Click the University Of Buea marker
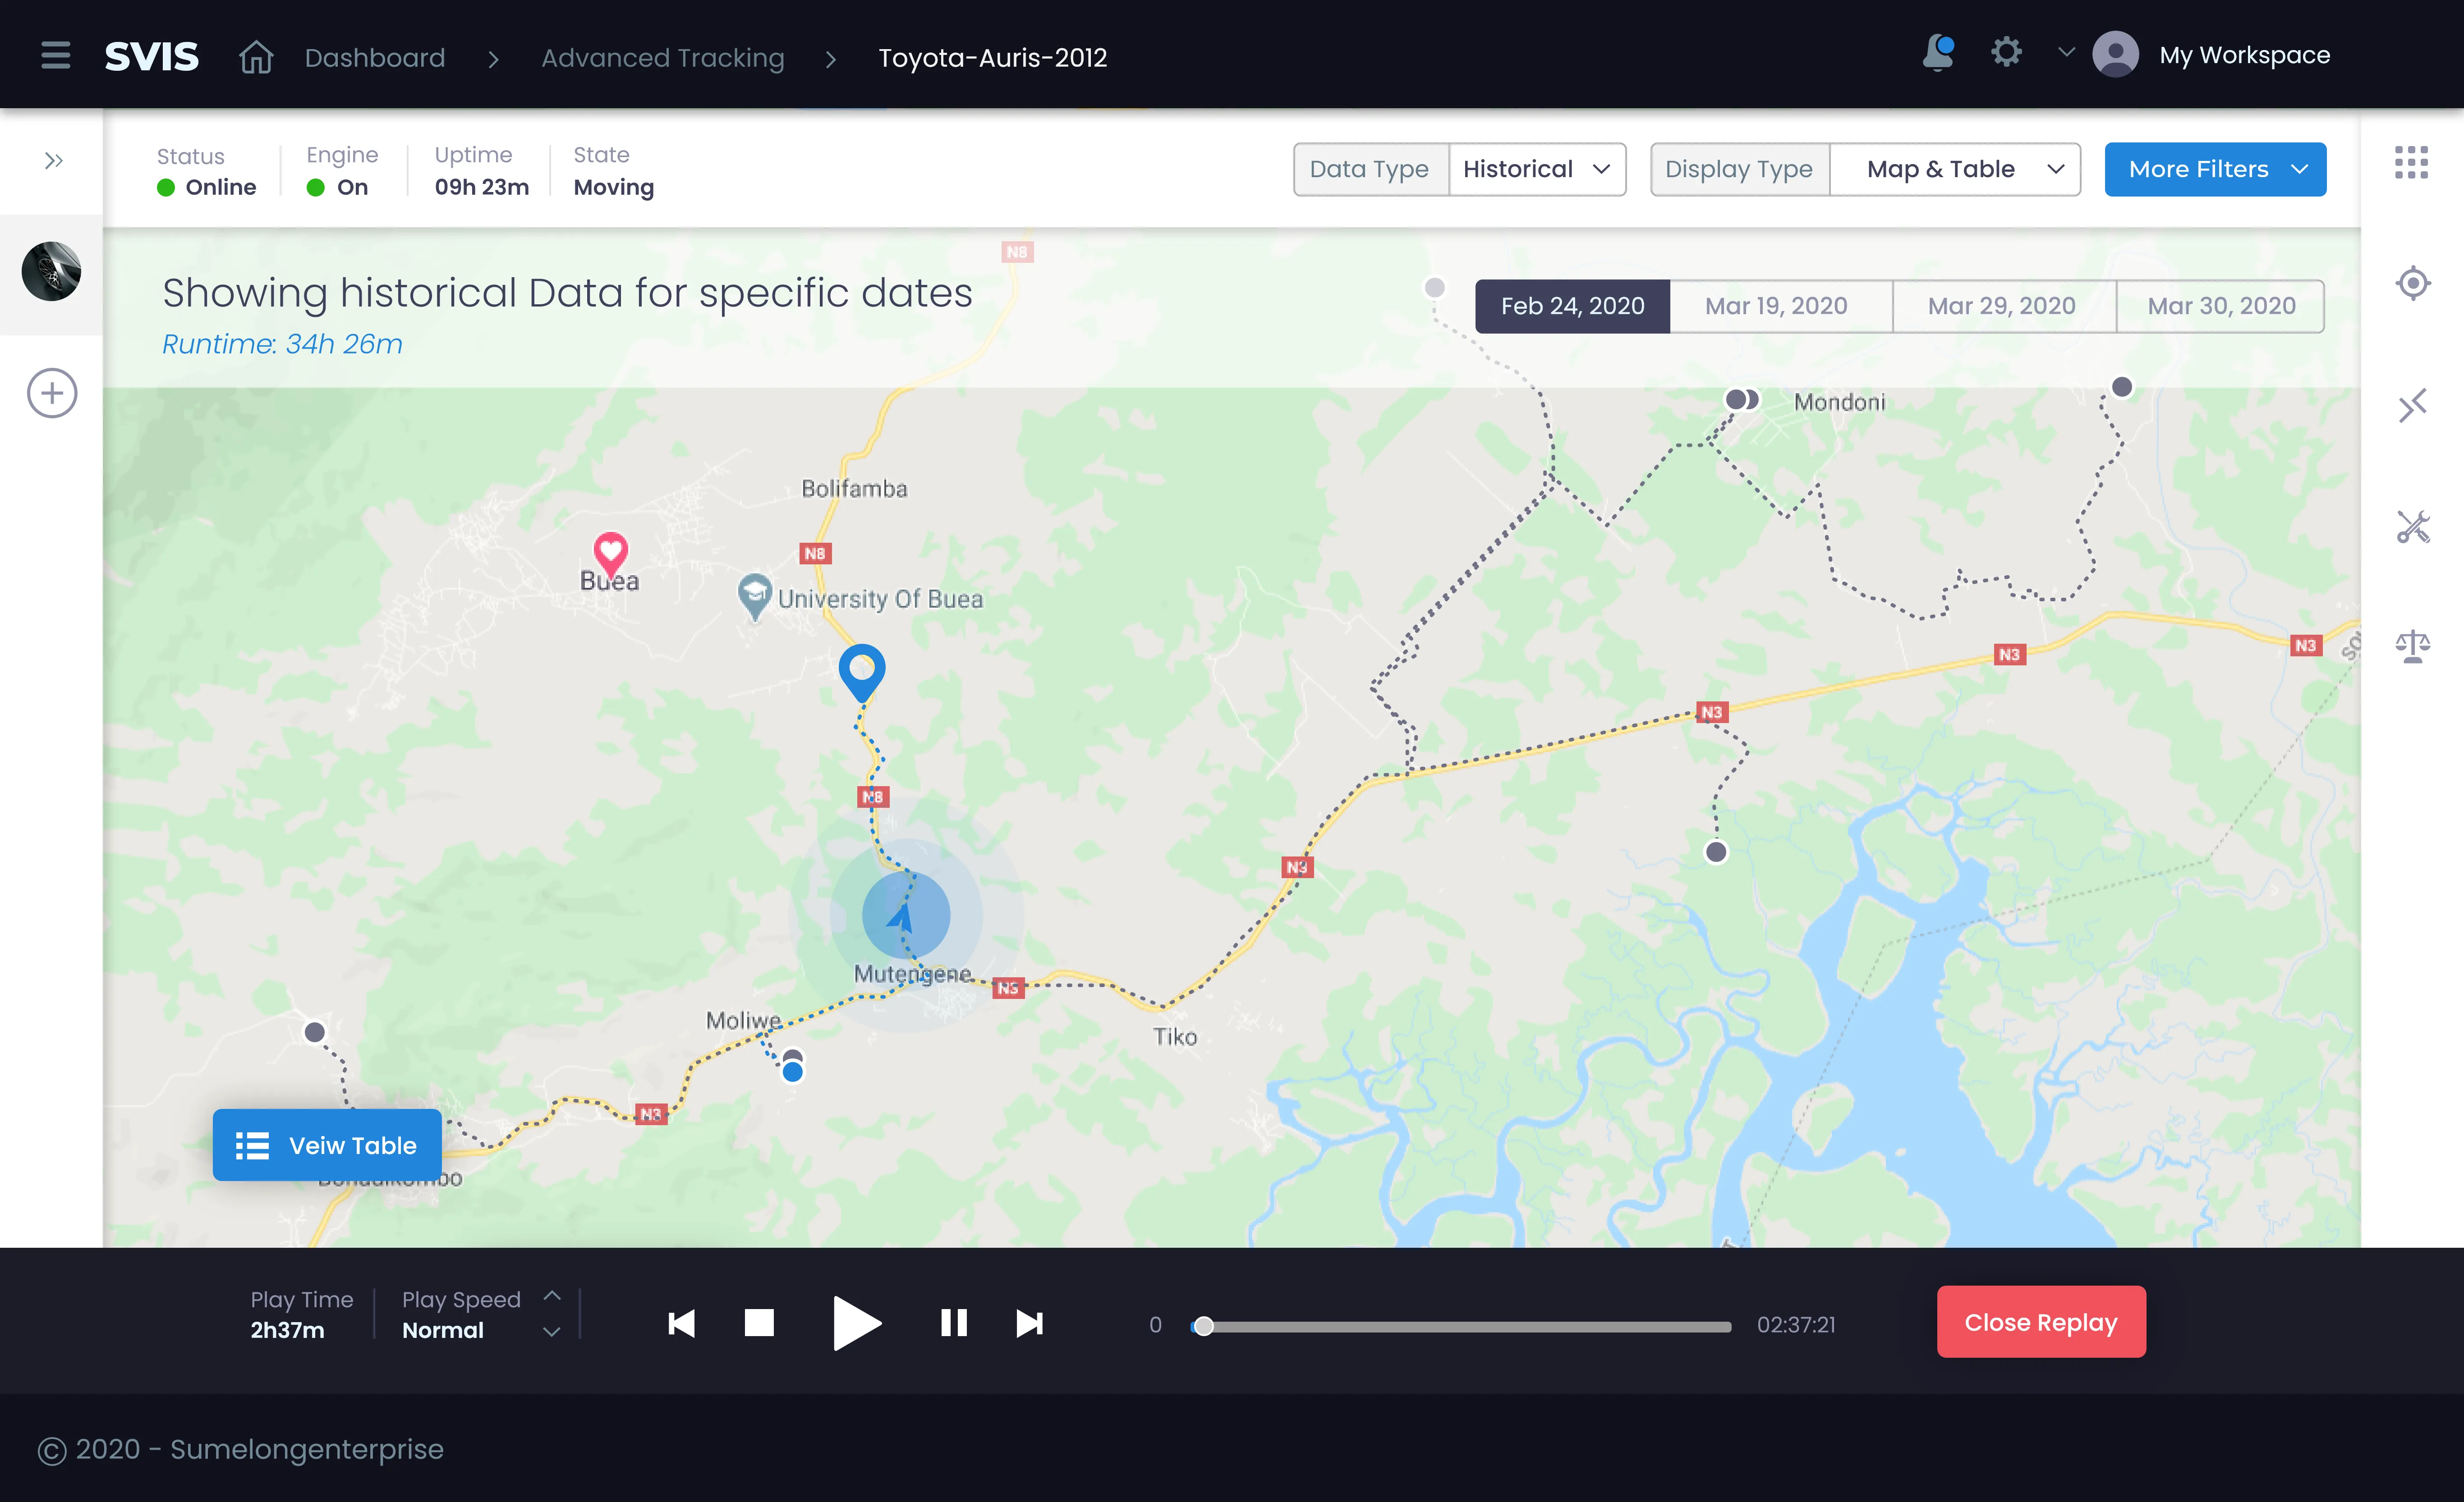Viewport: 2464px width, 1502px height. pyautogui.click(x=754, y=596)
